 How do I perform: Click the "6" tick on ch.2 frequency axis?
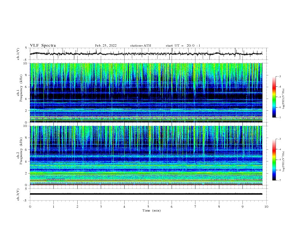(x=27, y=150)
